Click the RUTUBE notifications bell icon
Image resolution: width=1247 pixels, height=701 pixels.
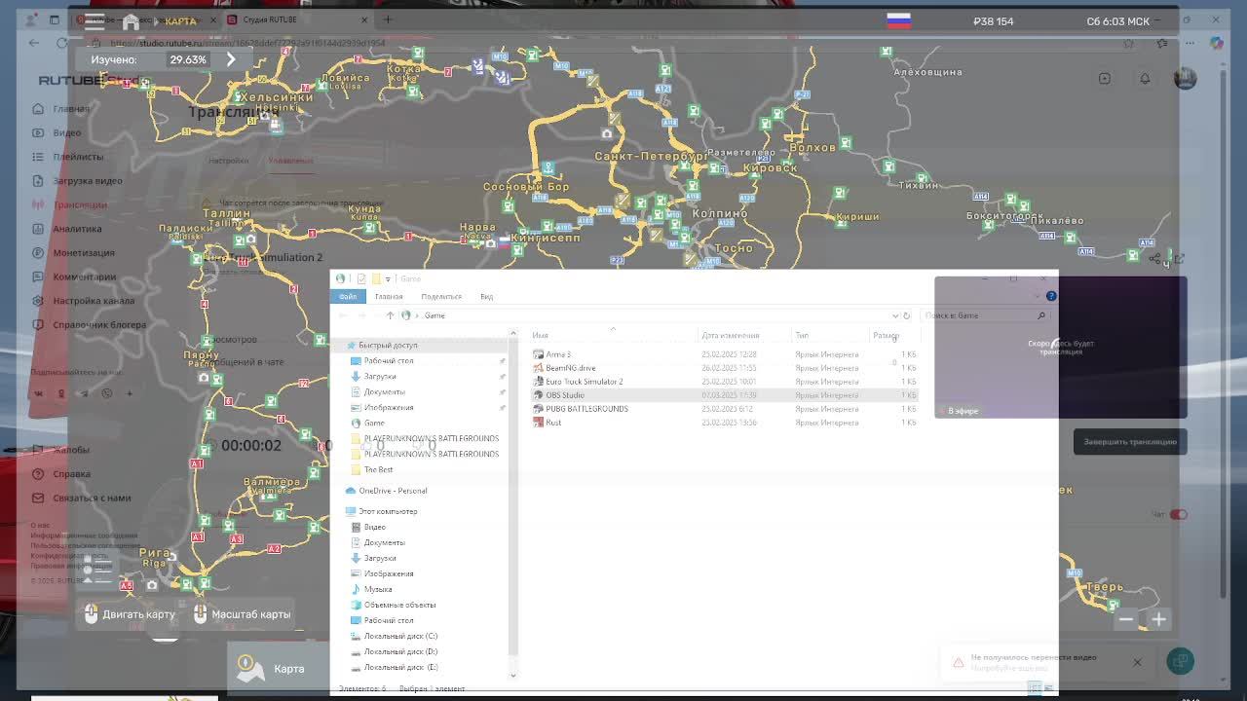point(1145,78)
